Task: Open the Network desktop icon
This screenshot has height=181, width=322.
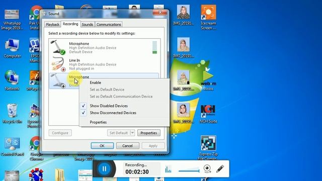Action: [12, 80]
